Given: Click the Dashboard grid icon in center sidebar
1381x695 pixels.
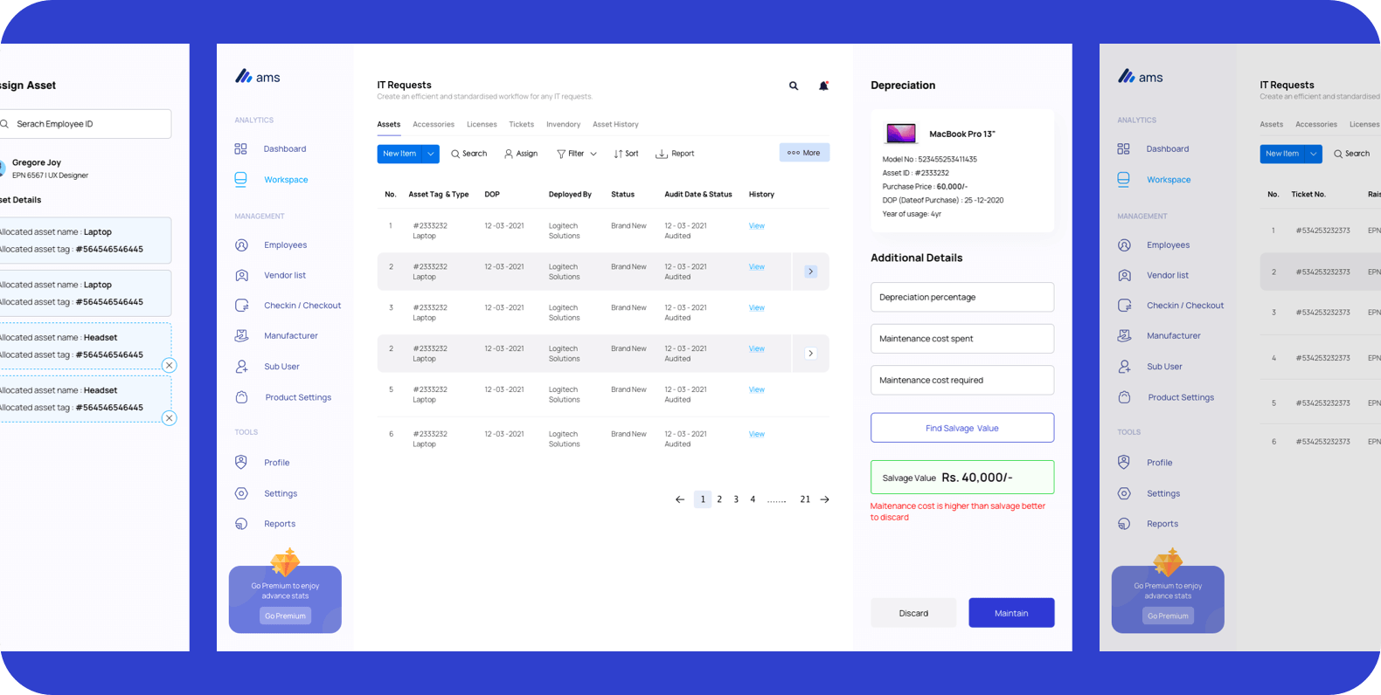Looking at the screenshot, I should pos(241,149).
